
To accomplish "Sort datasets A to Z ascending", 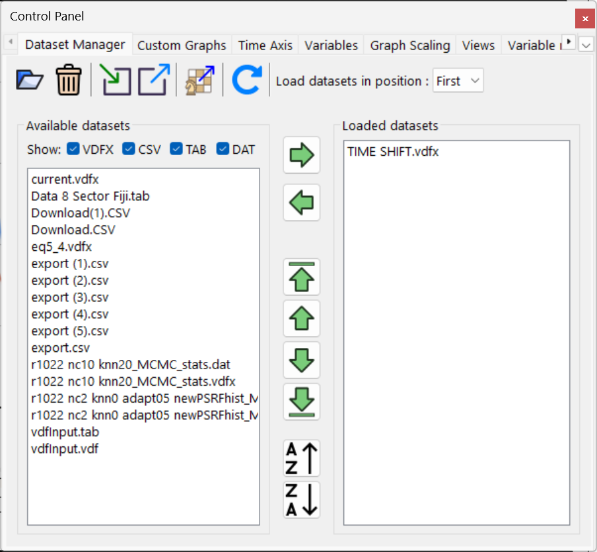I will point(301,458).
